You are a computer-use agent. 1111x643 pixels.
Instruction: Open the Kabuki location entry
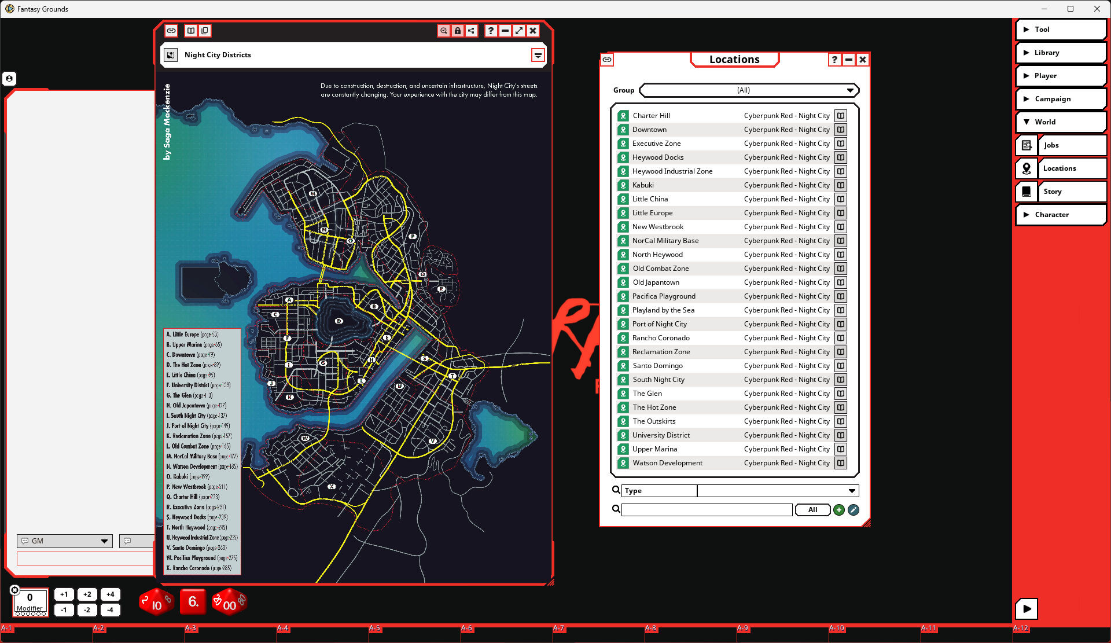click(732, 185)
